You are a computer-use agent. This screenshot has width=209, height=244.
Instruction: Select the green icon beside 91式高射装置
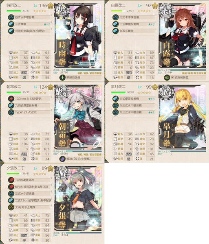(167, 78)
